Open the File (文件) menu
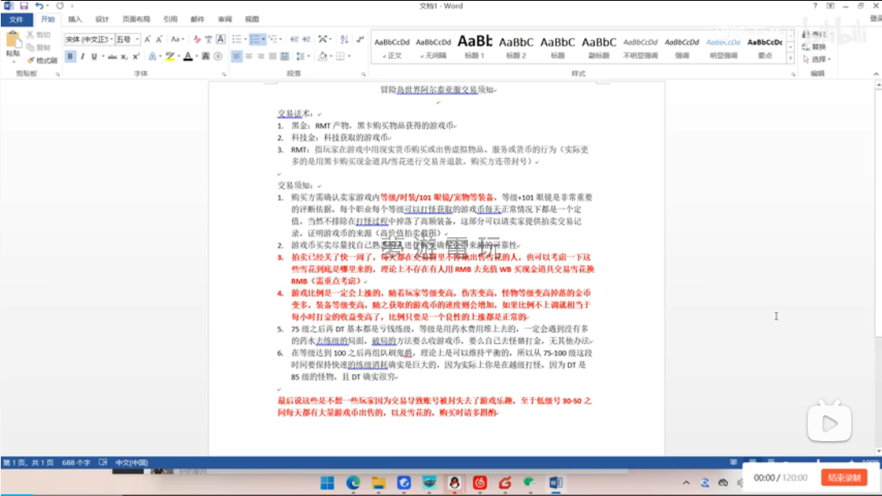Screen dimensions: 882x496 [16, 19]
